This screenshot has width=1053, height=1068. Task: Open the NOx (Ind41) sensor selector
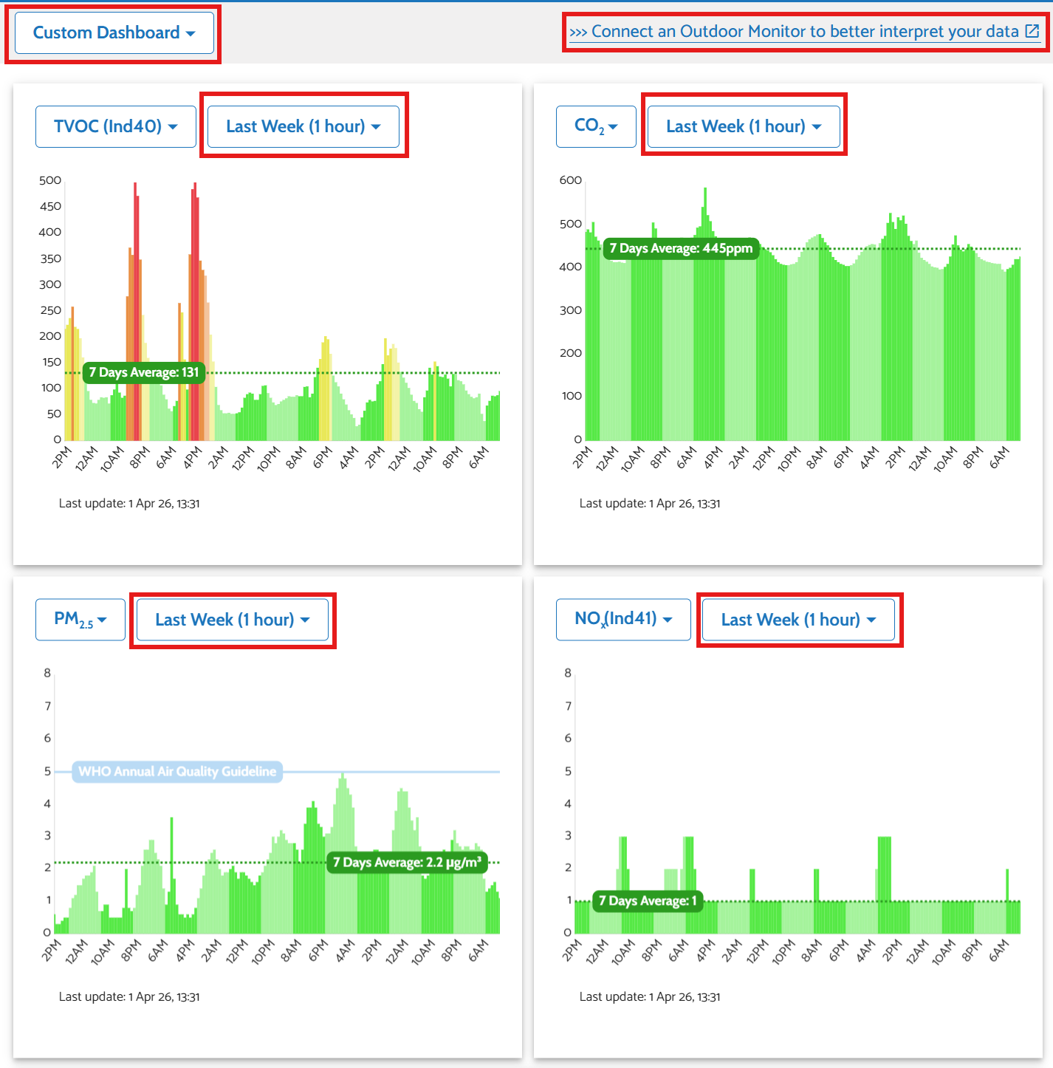(x=622, y=620)
